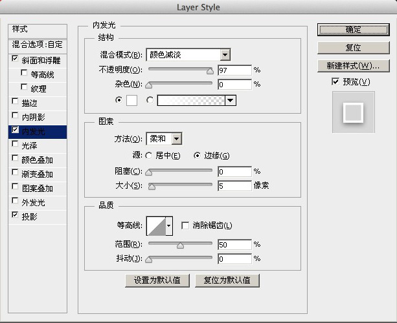397x323 pixels.
Task: Enable the 描边 stroke checkbox
Action: (15, 101)
